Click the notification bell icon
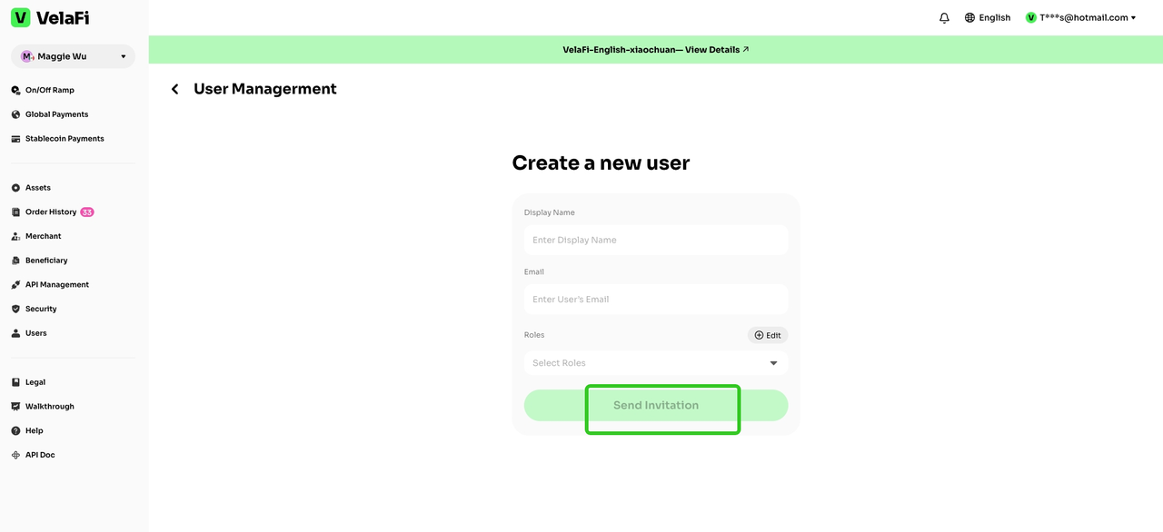 [x=944, y=17]
